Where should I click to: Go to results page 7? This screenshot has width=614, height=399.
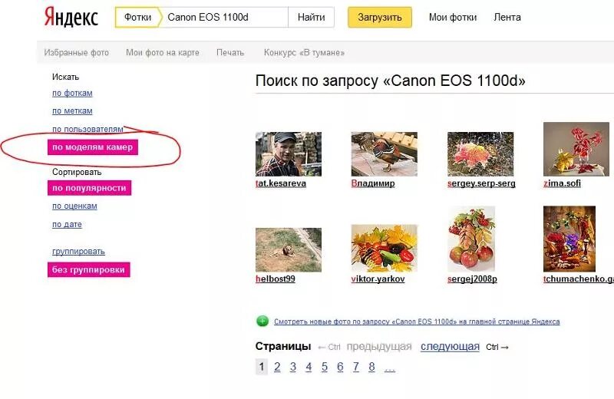tap(355, 367)
